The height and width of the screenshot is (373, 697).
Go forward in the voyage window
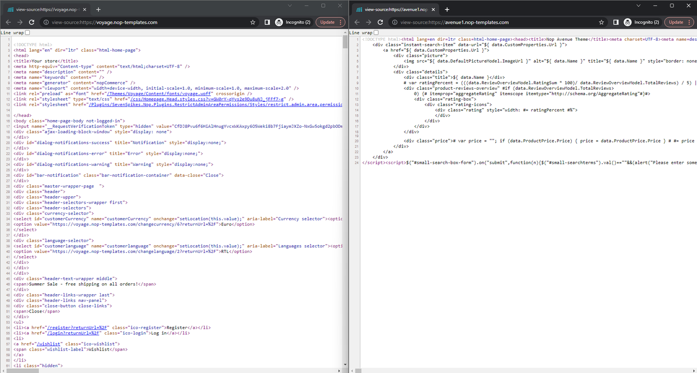coord(20,22)
